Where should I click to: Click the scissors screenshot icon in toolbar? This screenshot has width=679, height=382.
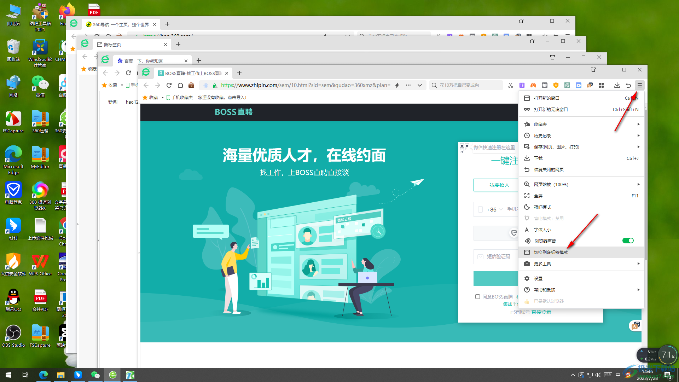pos(510,85)
